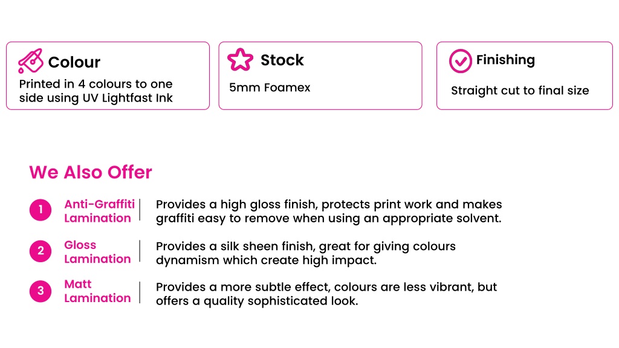619x348 pixels.
Task: Click the pink number 1 circle
Action: click(41, 210)
